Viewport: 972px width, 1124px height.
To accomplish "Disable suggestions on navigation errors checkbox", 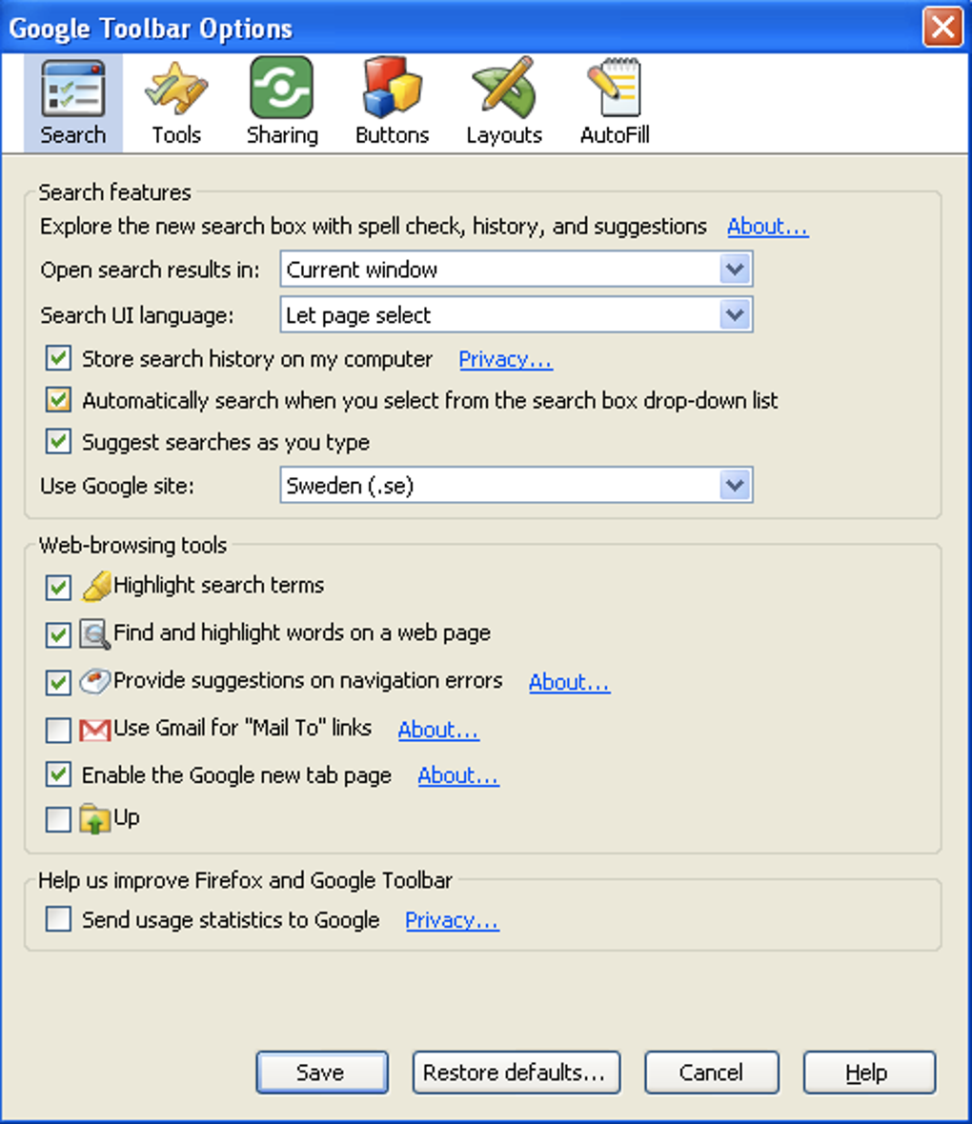I will coord(58,682).
